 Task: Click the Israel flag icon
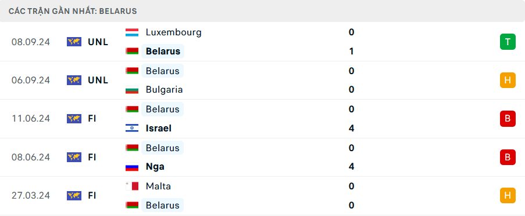coord(132,129)
